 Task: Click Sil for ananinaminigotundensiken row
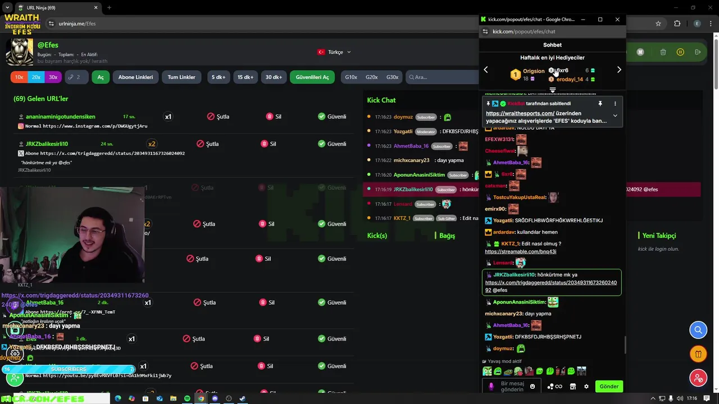pos(274,117)
